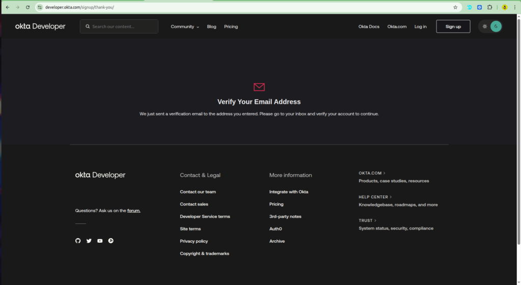521x285 pixels.
Task: Click the Log in link
Action: pos(420,26)
